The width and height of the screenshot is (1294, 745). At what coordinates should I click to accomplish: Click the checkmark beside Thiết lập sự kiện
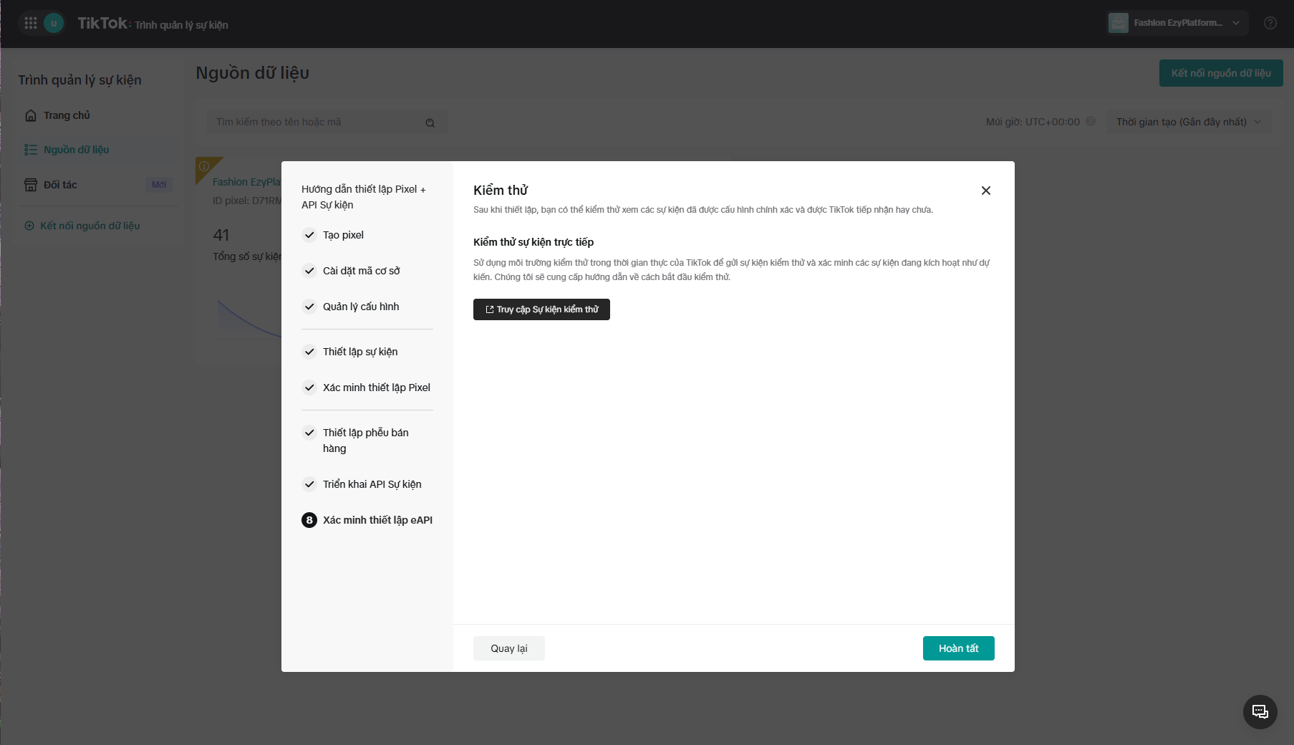coord(309,352)
